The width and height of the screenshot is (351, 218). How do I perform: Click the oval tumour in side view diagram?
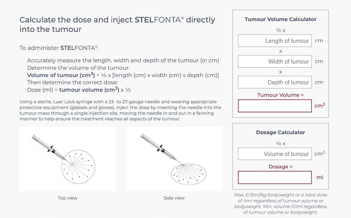189,174
